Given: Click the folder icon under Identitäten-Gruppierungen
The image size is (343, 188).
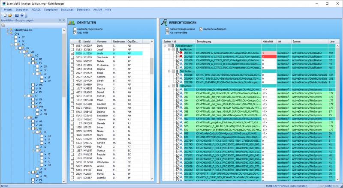Looking at the screenshot, I should click(3, 25).
